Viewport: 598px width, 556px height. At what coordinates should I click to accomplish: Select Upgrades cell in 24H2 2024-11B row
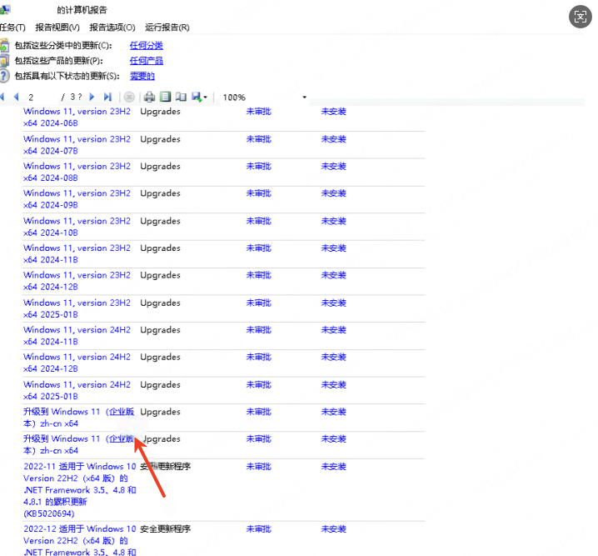coord(160,330)
